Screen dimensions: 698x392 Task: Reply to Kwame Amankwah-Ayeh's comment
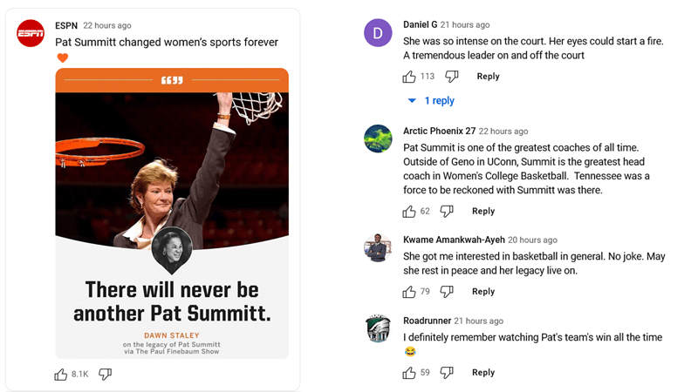(x=483, y=292)
